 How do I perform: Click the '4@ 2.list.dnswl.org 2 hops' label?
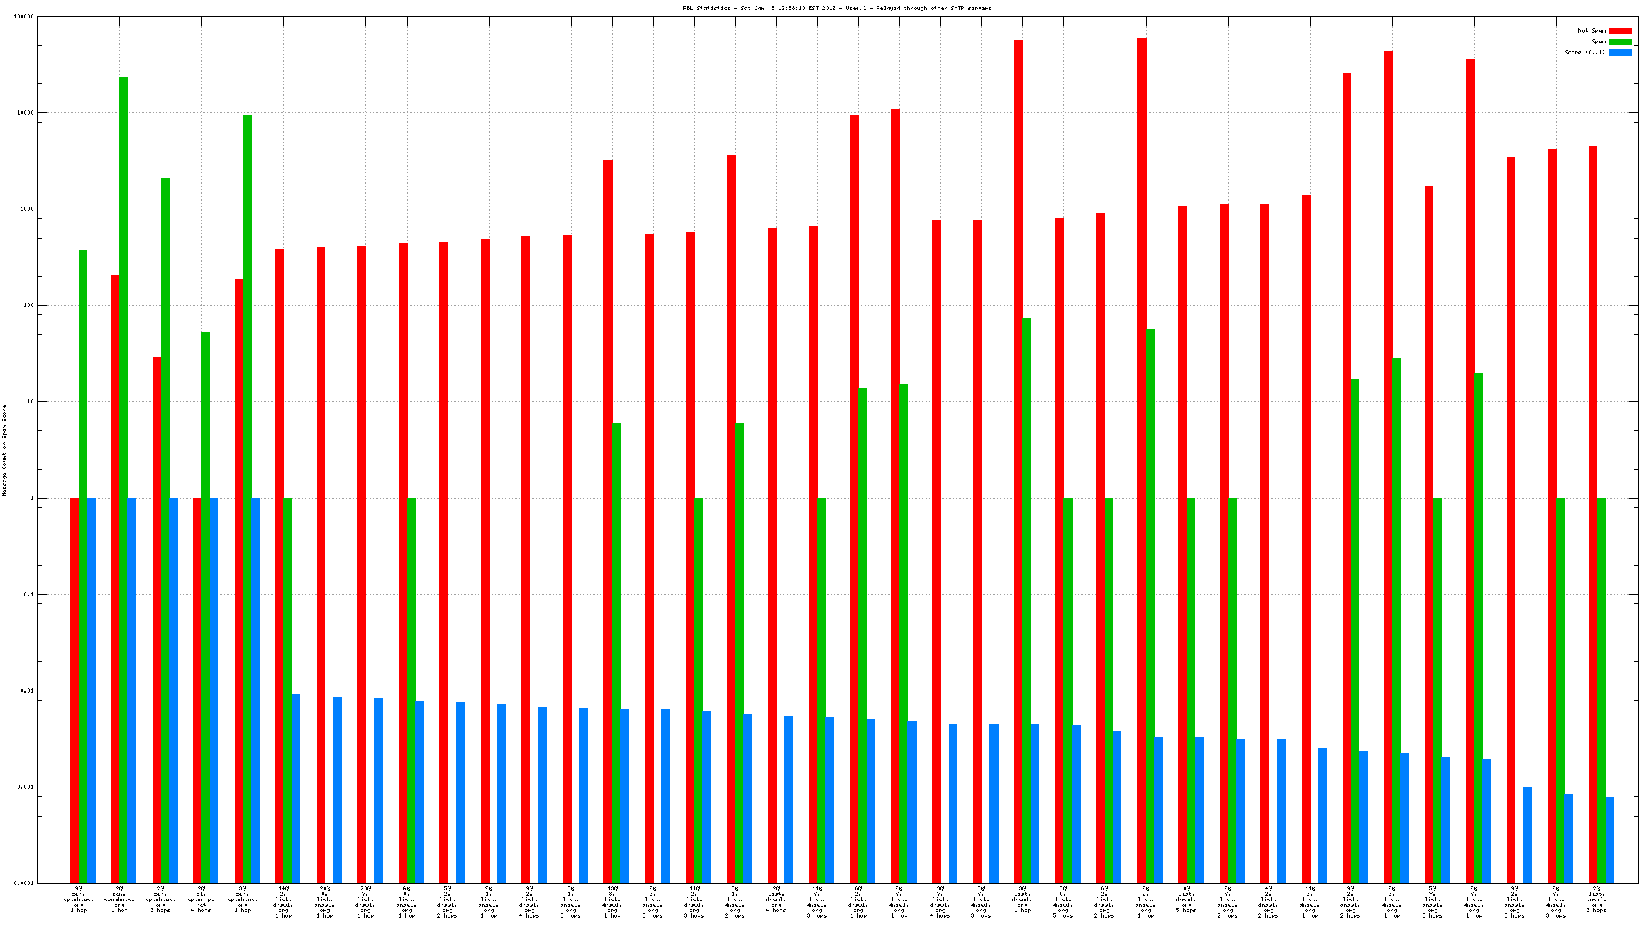coord(1268,902)
